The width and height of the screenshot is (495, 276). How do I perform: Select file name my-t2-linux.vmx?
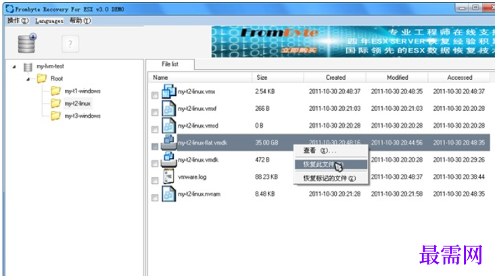(196, 91)
